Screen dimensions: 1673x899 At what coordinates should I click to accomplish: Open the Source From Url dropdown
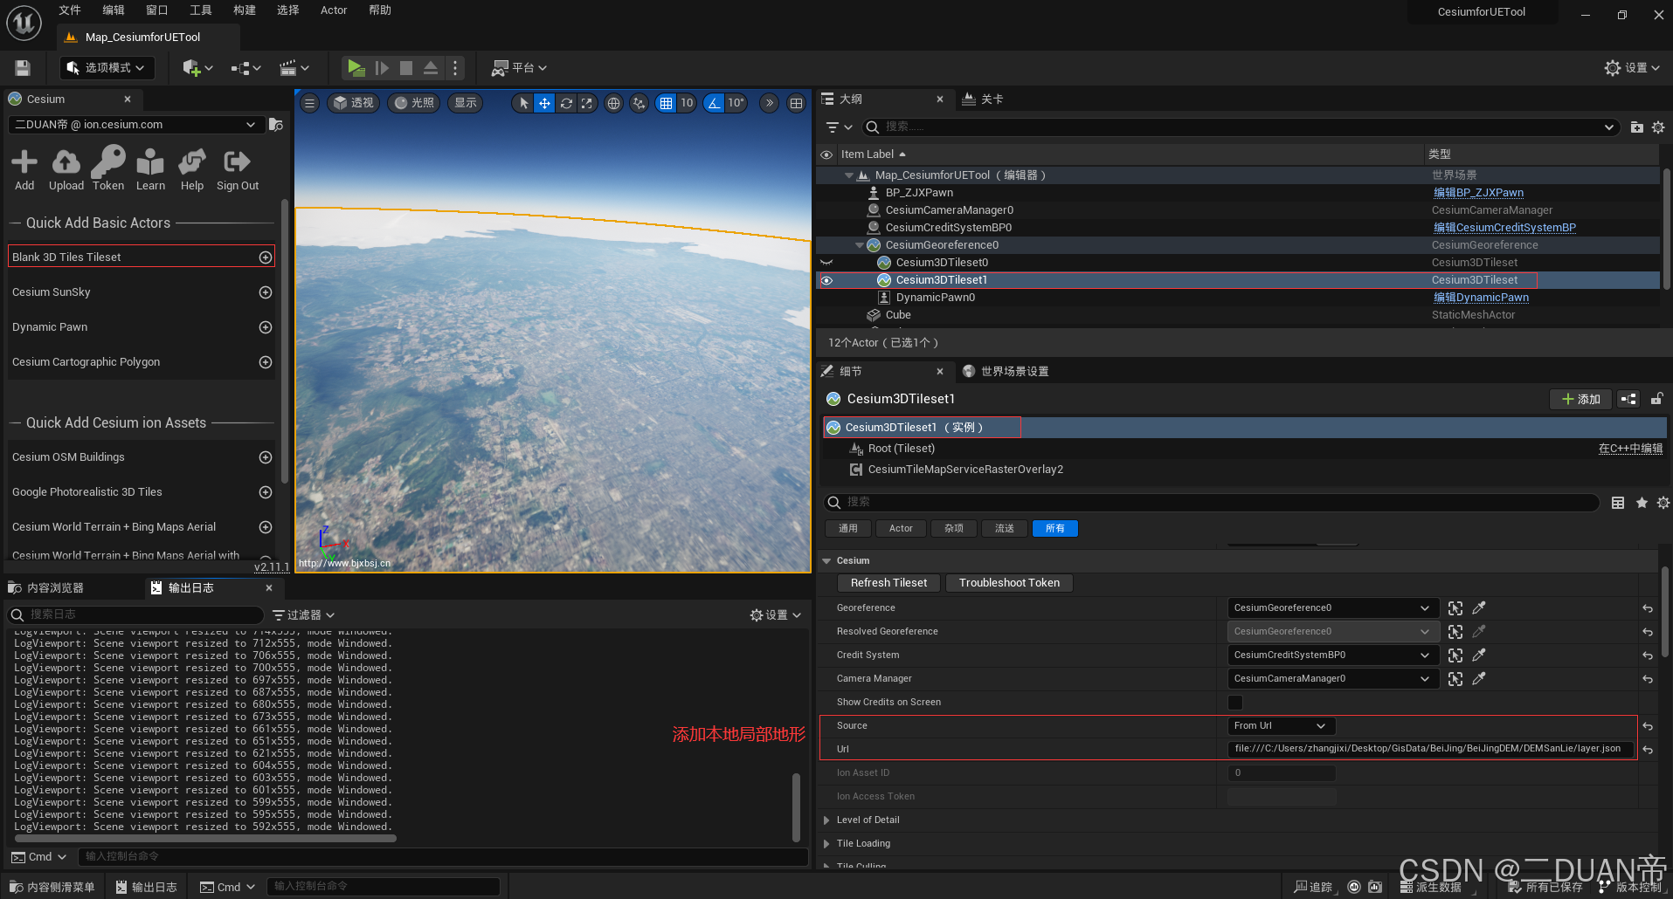1279,725
